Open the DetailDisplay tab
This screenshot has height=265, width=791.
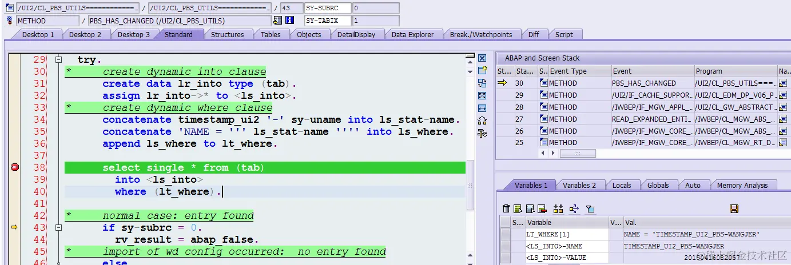click(x=356, y=34)
